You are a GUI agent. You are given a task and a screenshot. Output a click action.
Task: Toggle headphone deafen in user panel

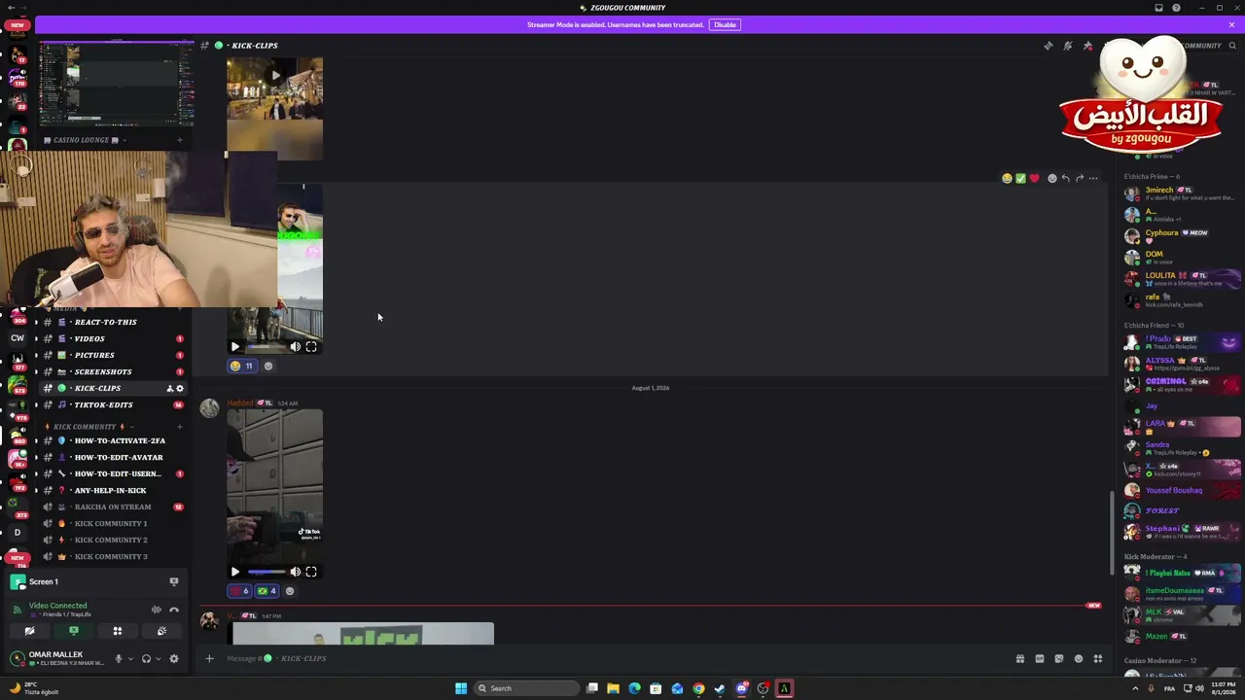pos(146,658)
